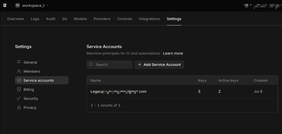Click the Keys column header
Screen dimensions: 282x134
202,81
